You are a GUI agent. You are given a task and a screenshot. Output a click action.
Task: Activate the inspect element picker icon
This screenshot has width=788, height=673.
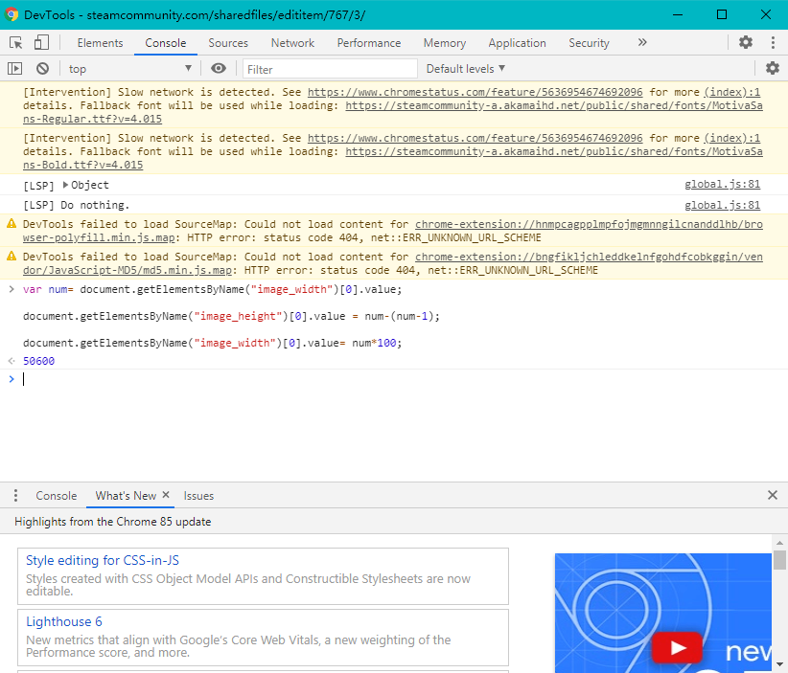coord(16,43)
